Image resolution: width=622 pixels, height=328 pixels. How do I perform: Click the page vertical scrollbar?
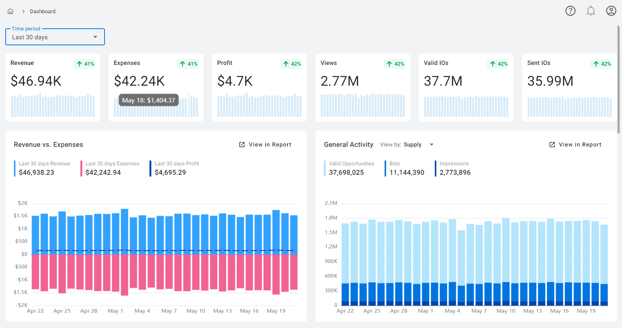[x=619, y=79]
